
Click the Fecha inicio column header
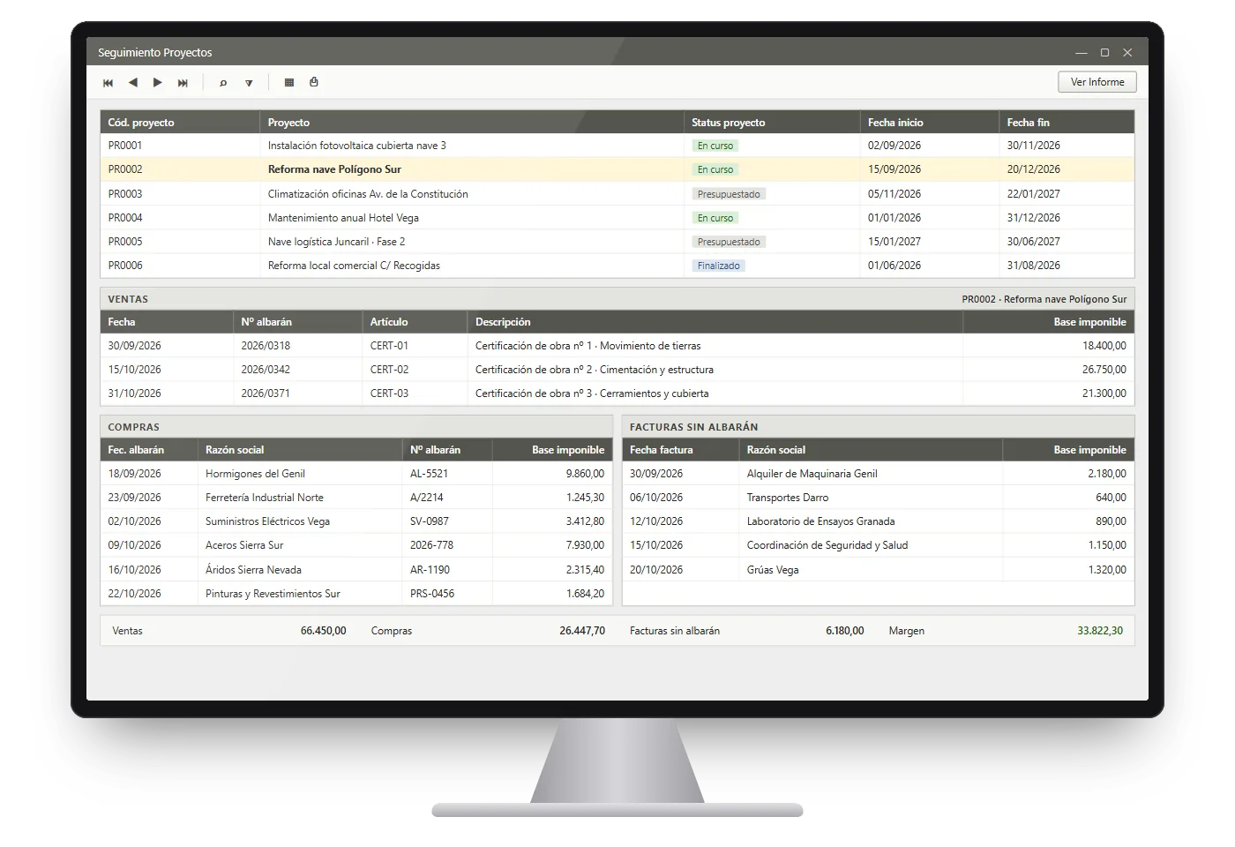[930, 123]
